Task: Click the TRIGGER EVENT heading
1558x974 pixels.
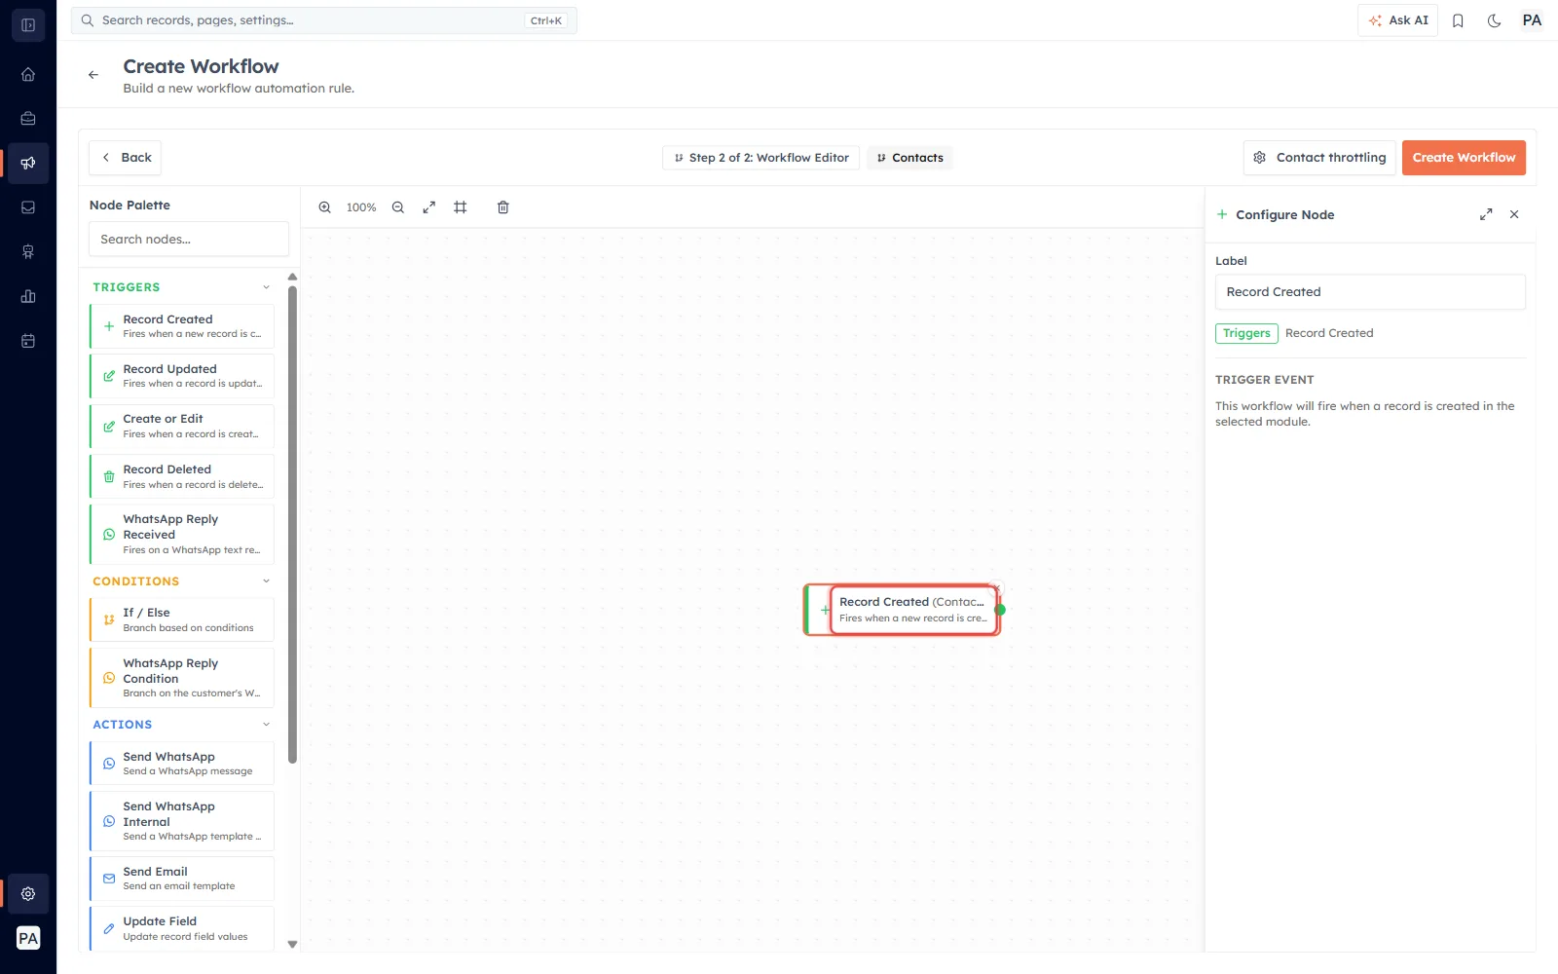Action: coord(1264,380)
